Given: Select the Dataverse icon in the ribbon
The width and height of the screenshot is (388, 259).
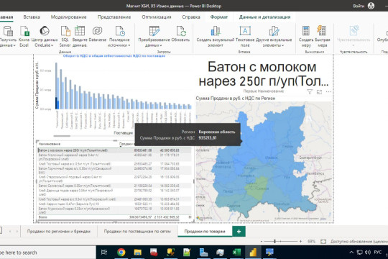Looking at the screenshot, I should point(97,31).
